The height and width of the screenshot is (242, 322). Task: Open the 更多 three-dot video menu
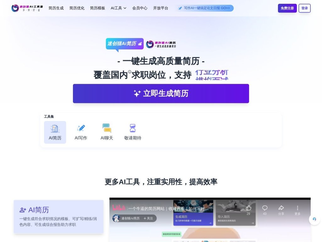(297, 208)
